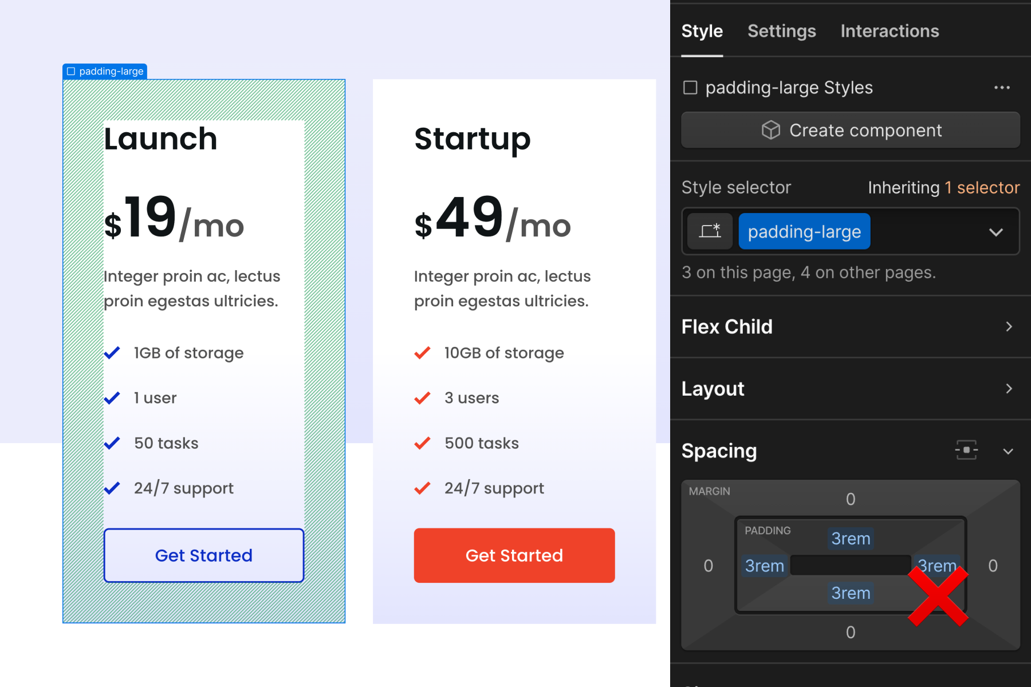Viewport: 1031px width, 687px height.
Task: Edit the right margin value 0
Action: 993,566
